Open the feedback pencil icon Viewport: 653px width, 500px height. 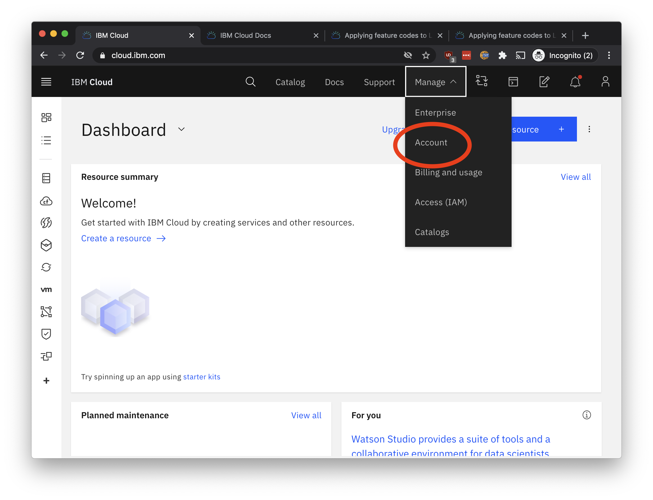click(544, 81)
